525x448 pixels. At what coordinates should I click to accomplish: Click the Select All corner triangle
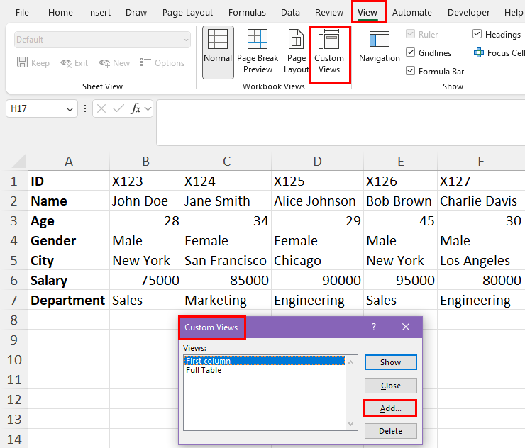pos(18,162)
